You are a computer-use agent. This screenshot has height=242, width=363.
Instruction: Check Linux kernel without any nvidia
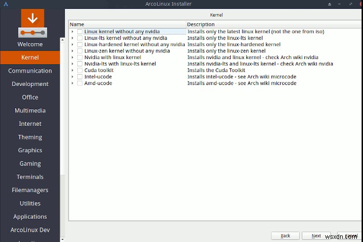click(x=80, y=32)
